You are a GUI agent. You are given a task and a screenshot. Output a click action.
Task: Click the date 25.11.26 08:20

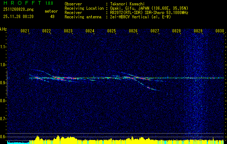[x=18, y=17]
